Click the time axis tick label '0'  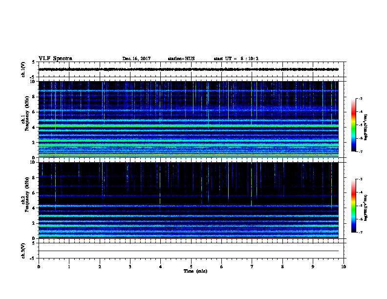(x=39, y=267)
